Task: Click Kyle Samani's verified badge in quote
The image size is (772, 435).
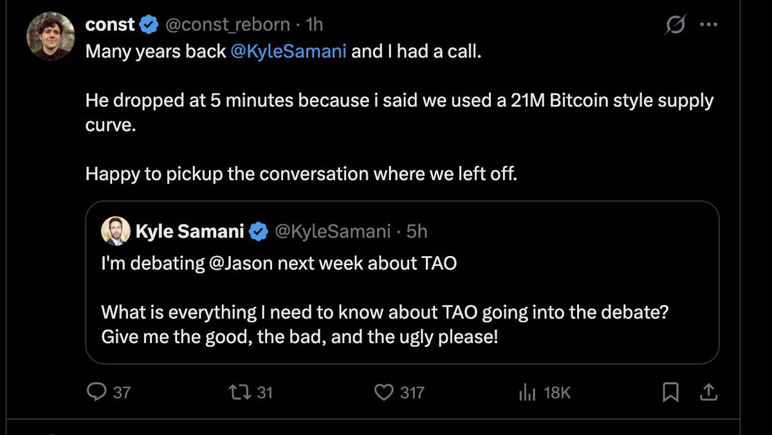Action: 259,232
